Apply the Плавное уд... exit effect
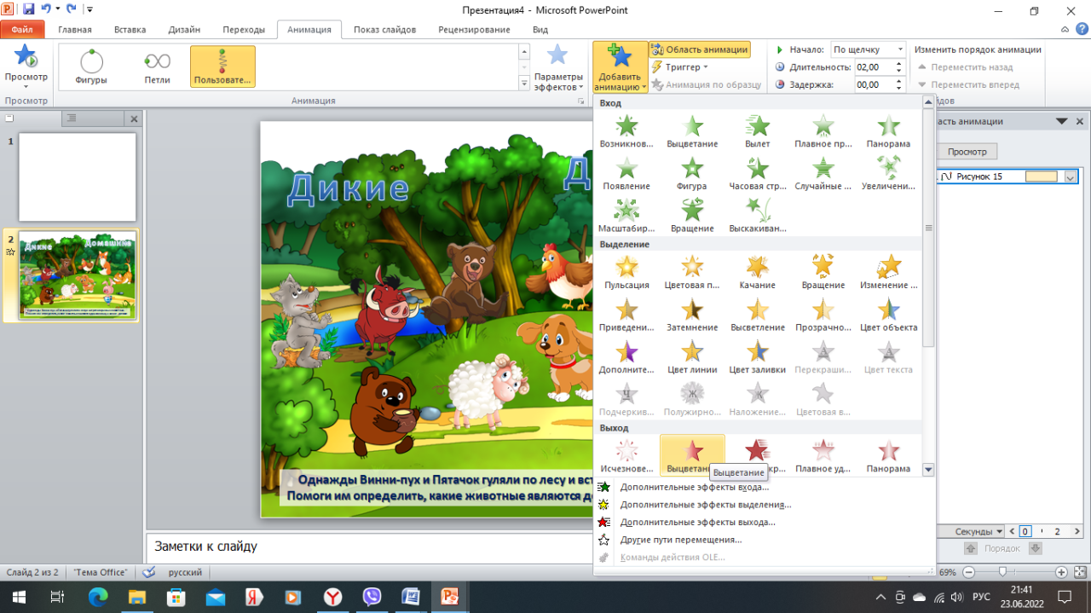The height and width of the screenshot is (613, 1091). click(823, 456)
